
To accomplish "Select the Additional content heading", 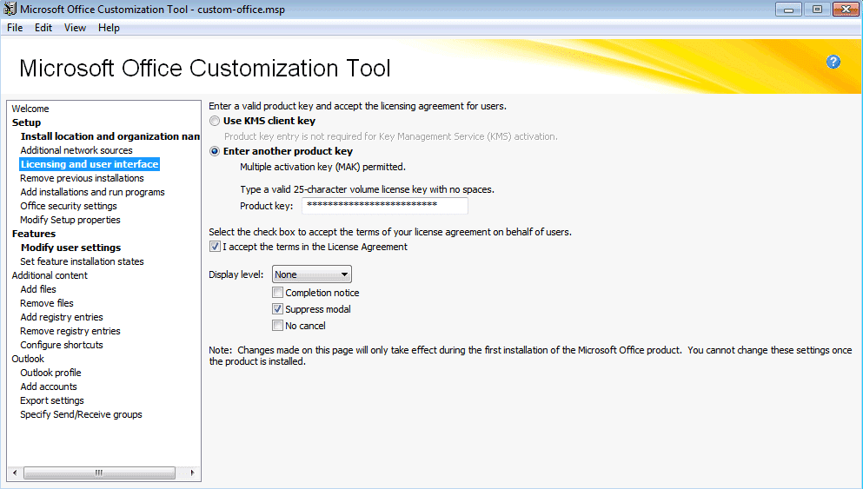I will tap(50, 275).
